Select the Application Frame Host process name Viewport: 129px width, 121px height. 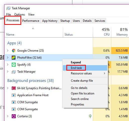pos(33,95)
